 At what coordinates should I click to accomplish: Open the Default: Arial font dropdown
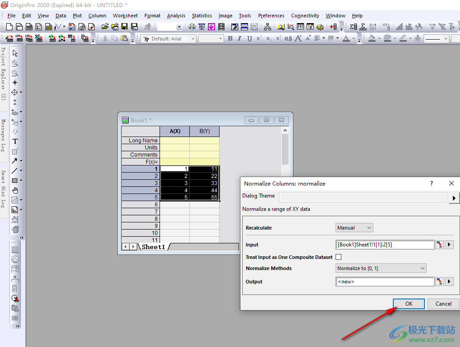pyautogui.click(x=169, y=39)
